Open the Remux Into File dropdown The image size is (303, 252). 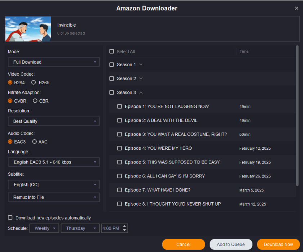pos(54,197)
